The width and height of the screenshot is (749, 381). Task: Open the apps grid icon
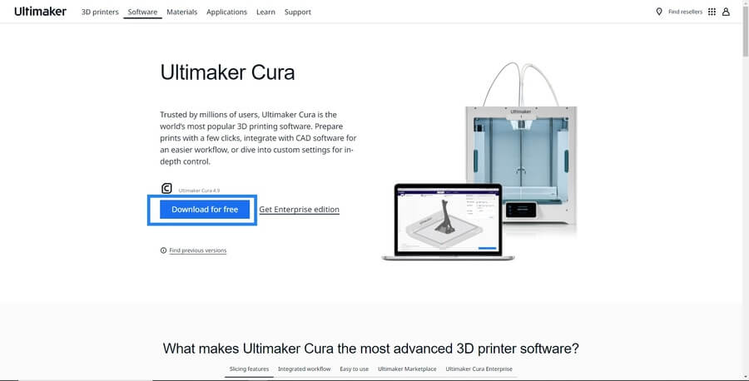(x=712, y=12)
